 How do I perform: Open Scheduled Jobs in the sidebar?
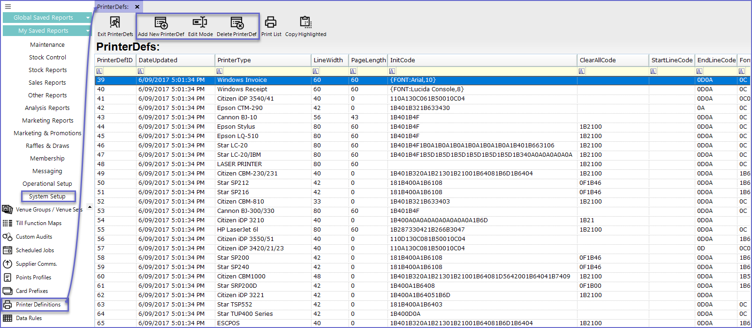35,250
